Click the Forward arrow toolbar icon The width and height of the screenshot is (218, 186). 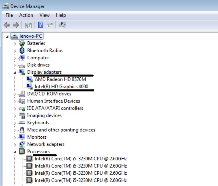pyautogui.click(x=16, y=25)
